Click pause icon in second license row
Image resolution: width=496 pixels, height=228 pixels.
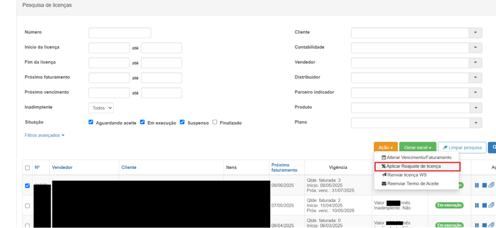coord(477,205)
